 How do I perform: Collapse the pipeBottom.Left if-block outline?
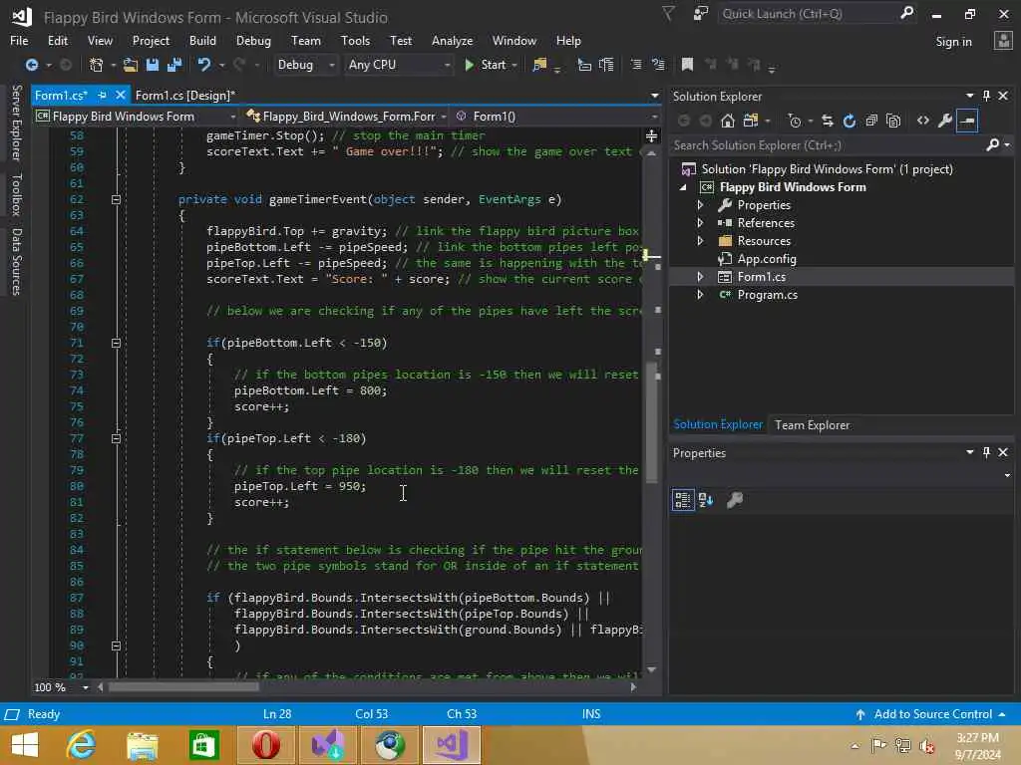[116, 343]
